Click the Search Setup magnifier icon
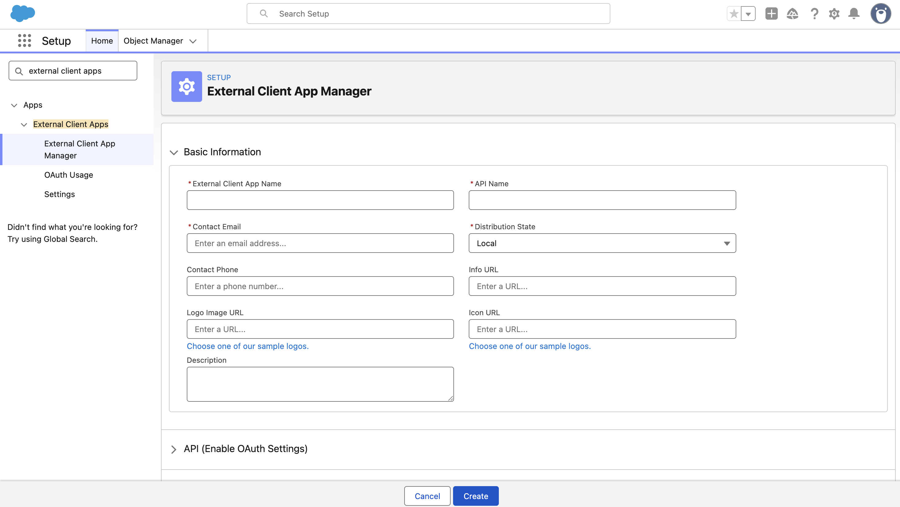Image resolution: width=900 pixels, height=507 pixels. click(264, 14)
